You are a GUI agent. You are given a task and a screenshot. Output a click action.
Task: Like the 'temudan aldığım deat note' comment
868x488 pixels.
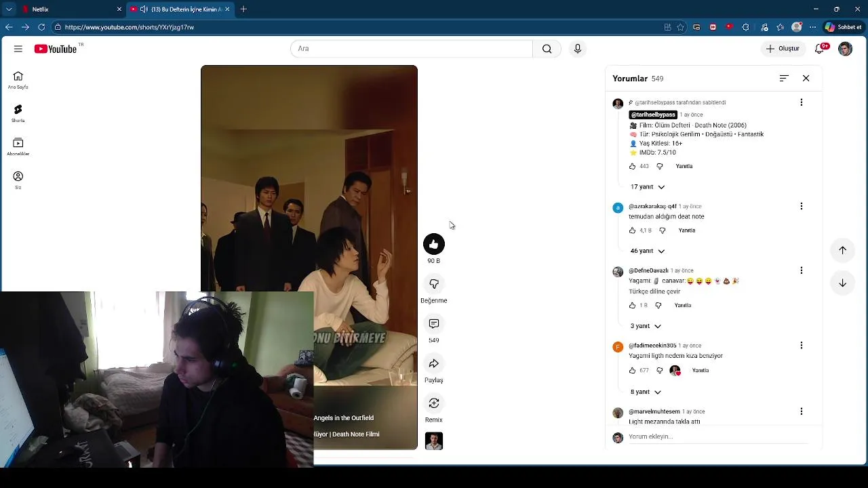[x=633, y=230]
